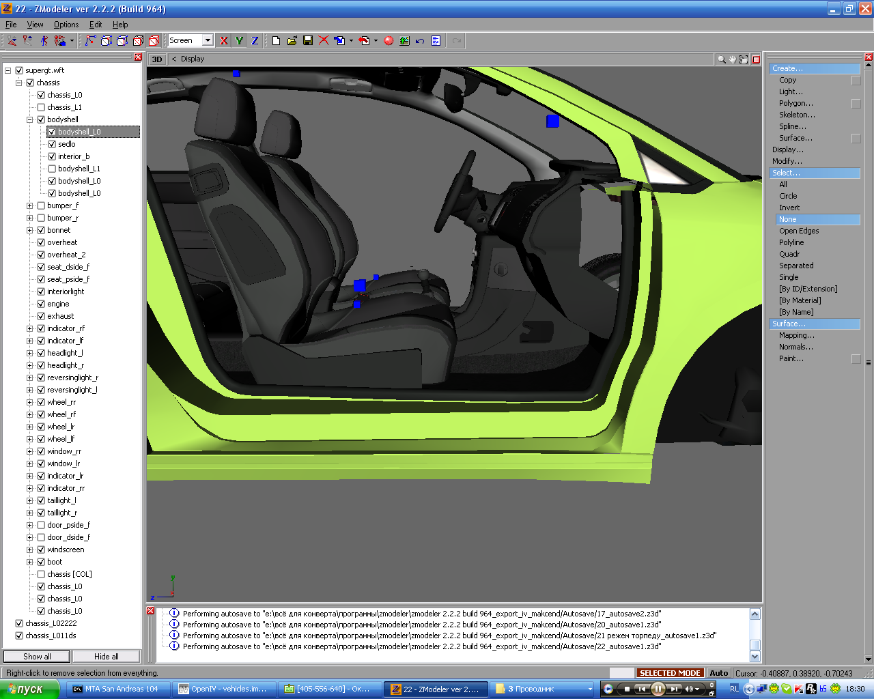Toggle the windscreen checkbox
This screenshot has width=874, height=699.
pos(41,550)
